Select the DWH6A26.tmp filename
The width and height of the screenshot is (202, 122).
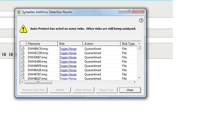coord(38,70)
